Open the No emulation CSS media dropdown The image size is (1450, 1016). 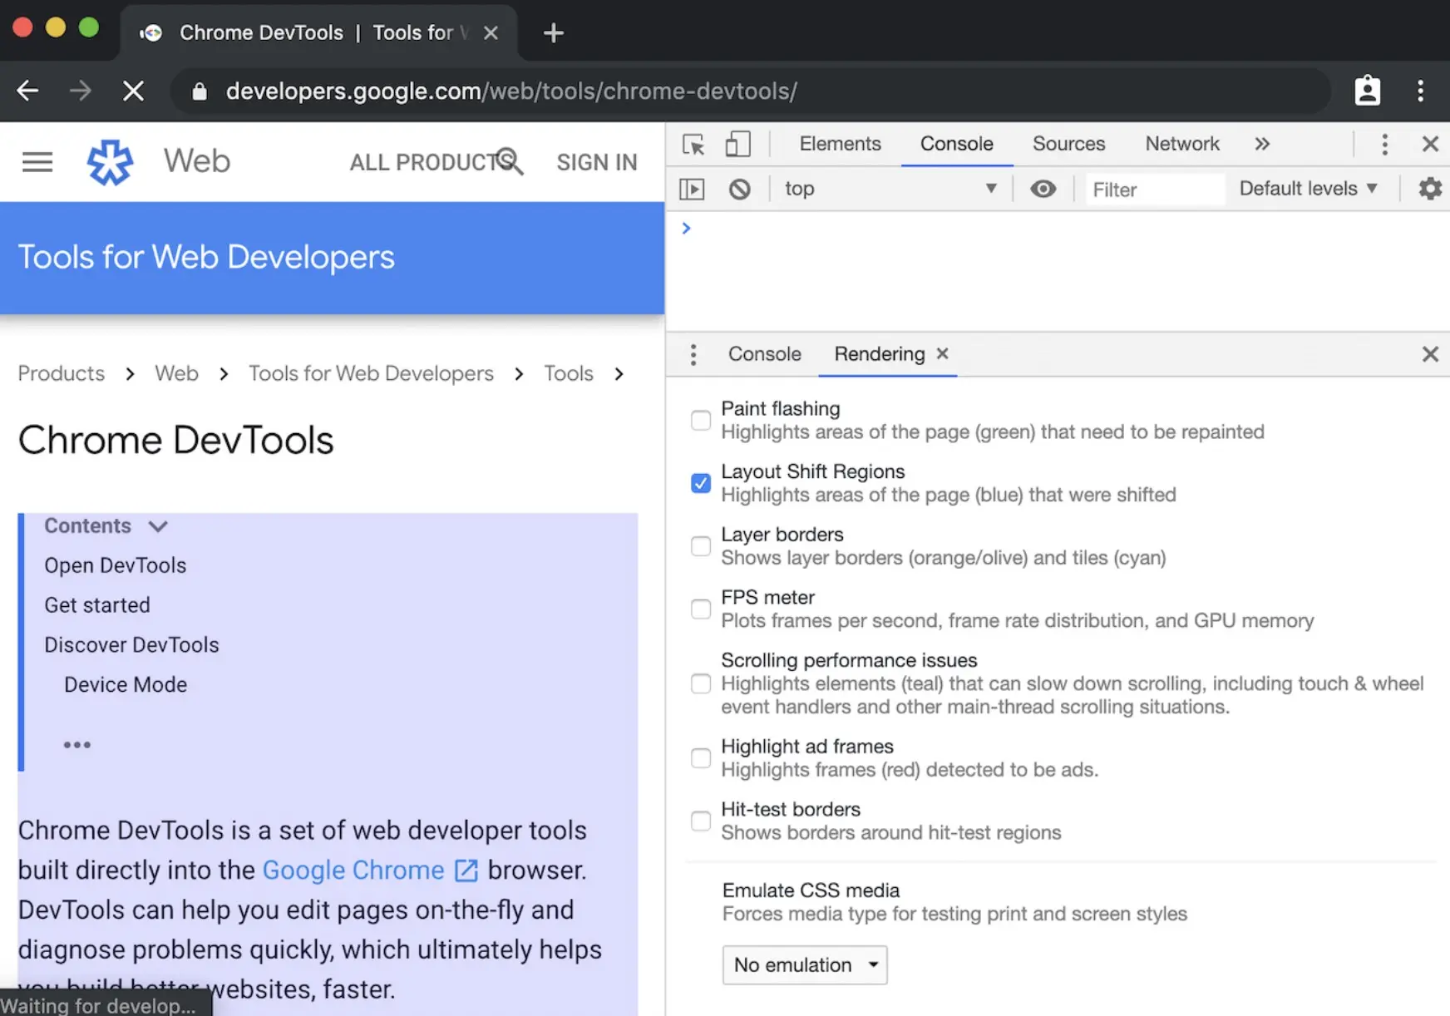[x=804, y=965]
